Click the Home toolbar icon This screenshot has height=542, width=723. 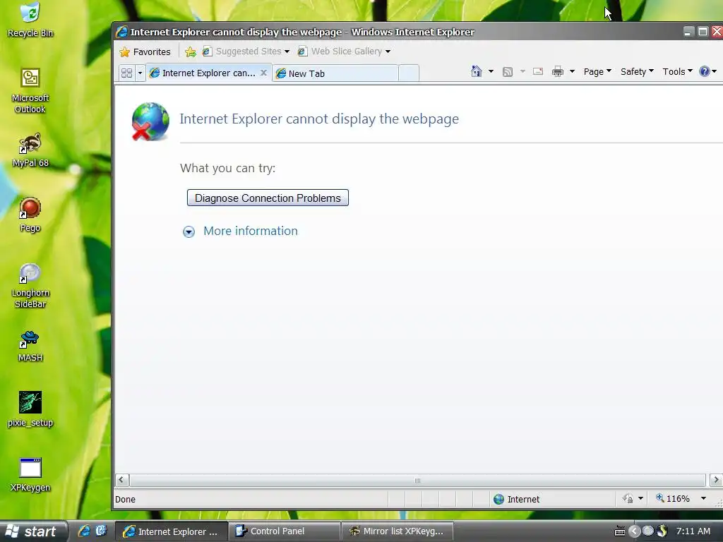click(477, 71)
